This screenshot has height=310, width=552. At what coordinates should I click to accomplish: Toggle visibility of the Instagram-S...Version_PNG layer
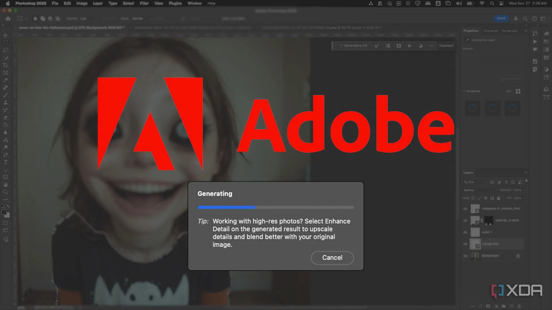(x=465, y=209)
